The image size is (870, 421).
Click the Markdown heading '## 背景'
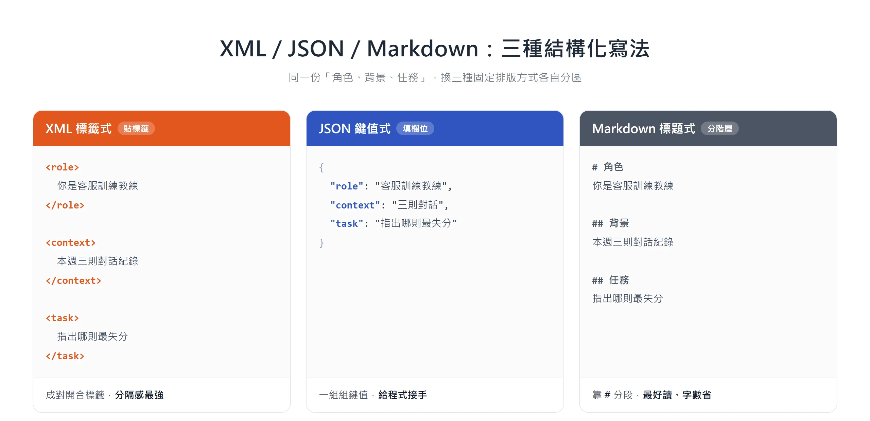pyautogui.click(x=610, y=223)
